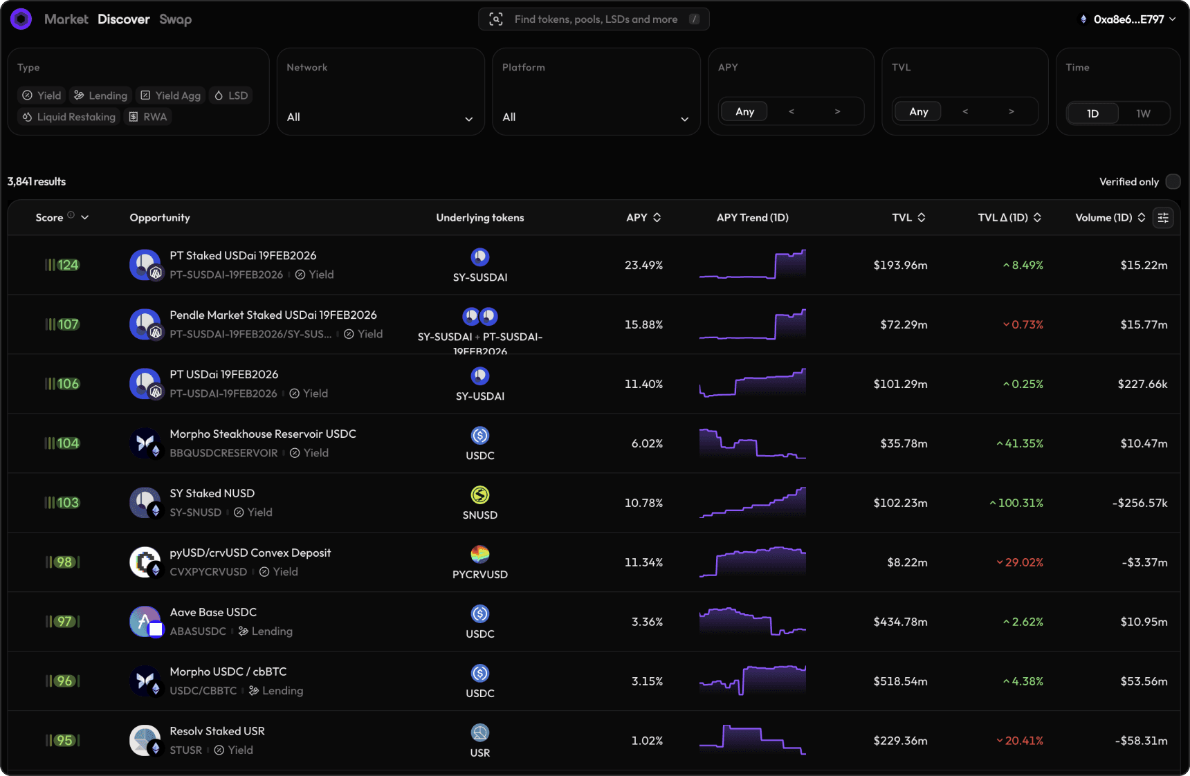This screenshot has height=776, width=1190.
Task: Open the Network dropdown
Action: pos(380,118)
